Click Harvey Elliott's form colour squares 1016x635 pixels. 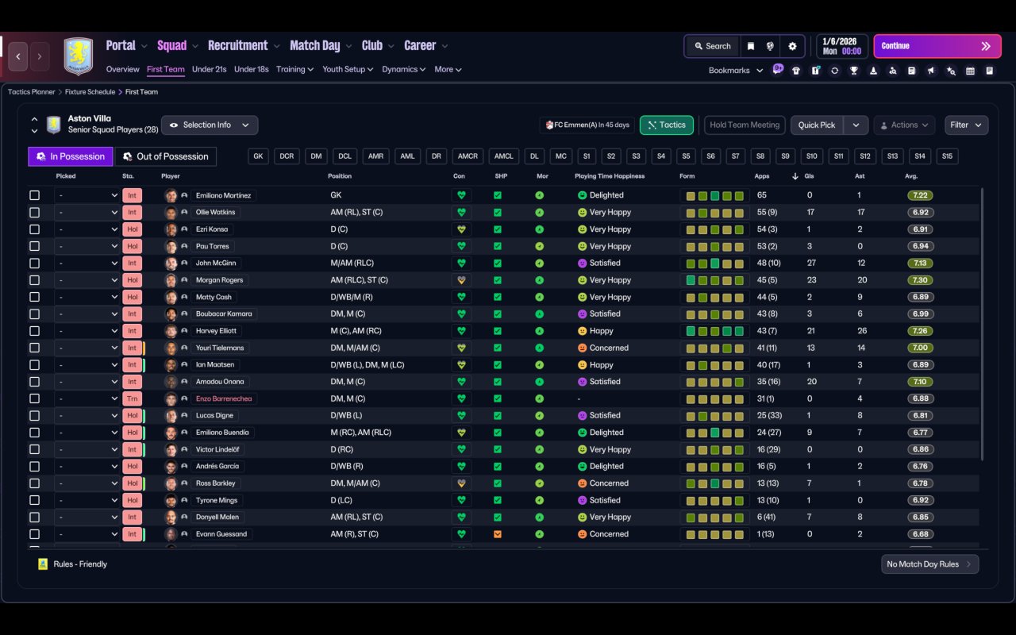715,331
